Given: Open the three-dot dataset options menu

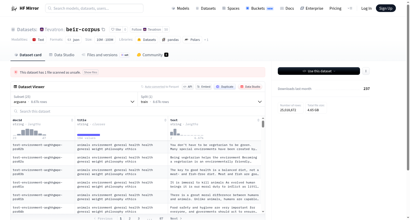Looking at the screenshot, I should [366, 71].
